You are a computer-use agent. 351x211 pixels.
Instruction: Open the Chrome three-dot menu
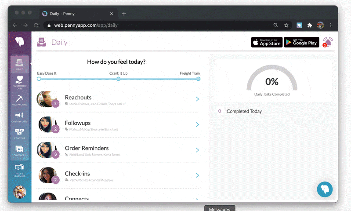click(331, 25)
